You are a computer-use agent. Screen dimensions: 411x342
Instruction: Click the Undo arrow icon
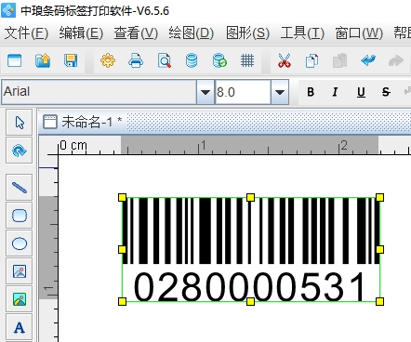click(x=368, y=60)
